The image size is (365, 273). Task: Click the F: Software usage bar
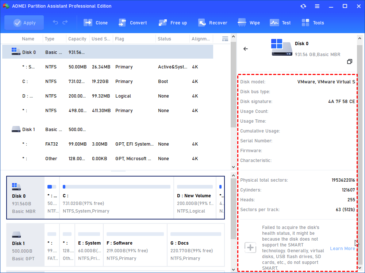[x=135, y=234]
